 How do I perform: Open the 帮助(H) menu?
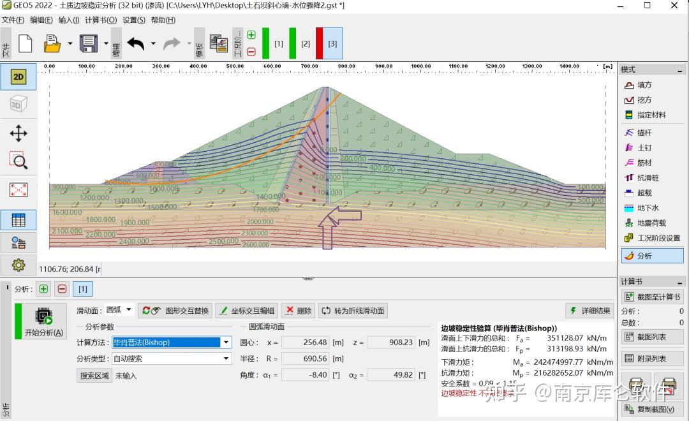click(x=163, y=20)
